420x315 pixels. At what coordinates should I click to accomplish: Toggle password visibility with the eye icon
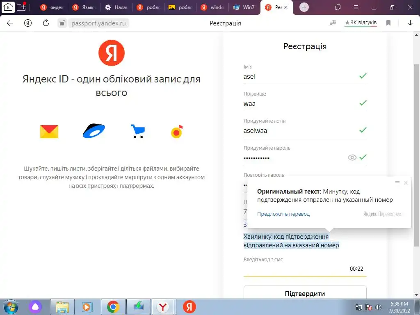pos(352,157)
